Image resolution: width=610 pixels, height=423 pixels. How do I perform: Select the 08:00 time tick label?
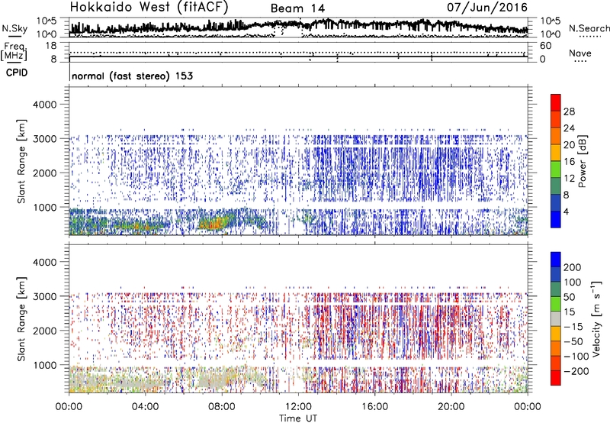[222, 407]
